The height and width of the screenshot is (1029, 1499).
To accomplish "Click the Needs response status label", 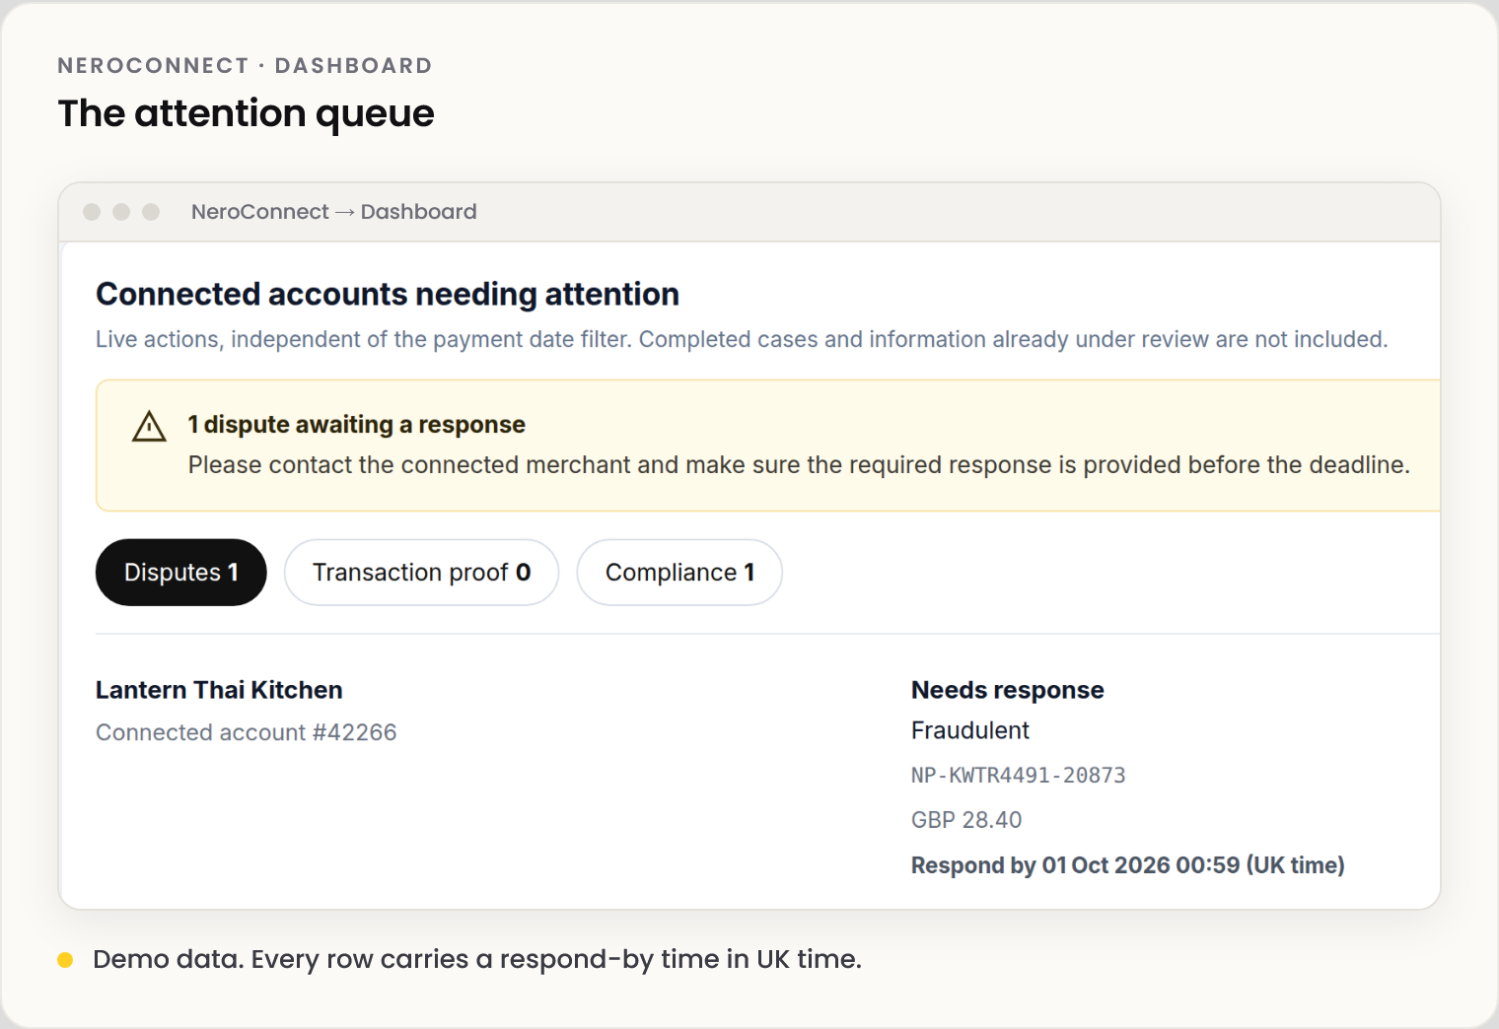I will pos(1008,690).
